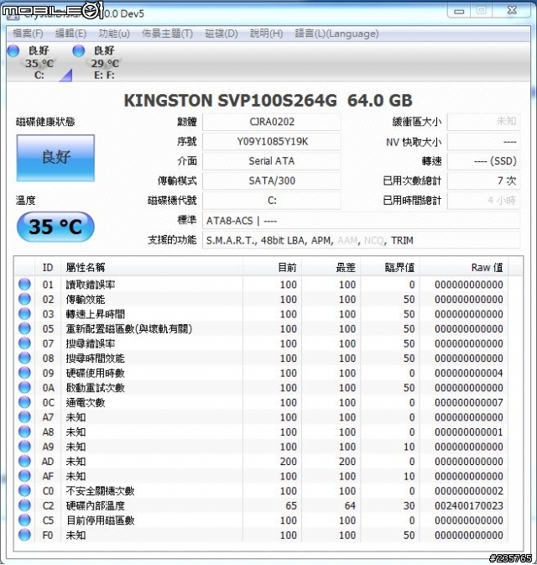Click status icon for attribute A9

[24, 447]
